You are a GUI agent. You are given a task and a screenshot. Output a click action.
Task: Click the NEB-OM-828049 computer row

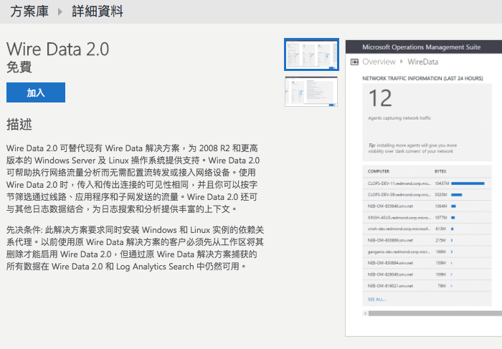427,274
